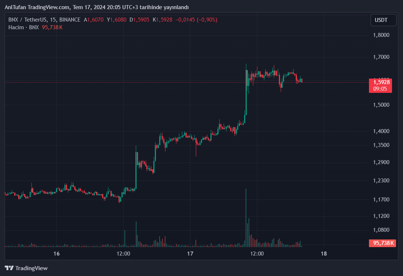Click date label 17 on time axis

[190, 253]
